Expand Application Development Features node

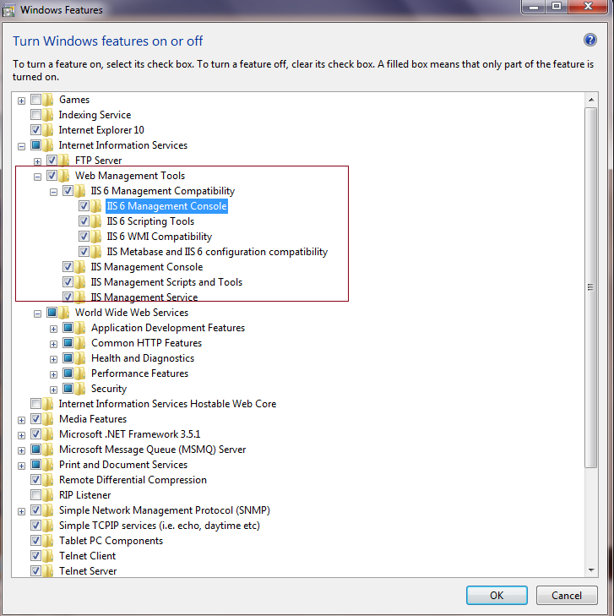click(x=53, y=329)
